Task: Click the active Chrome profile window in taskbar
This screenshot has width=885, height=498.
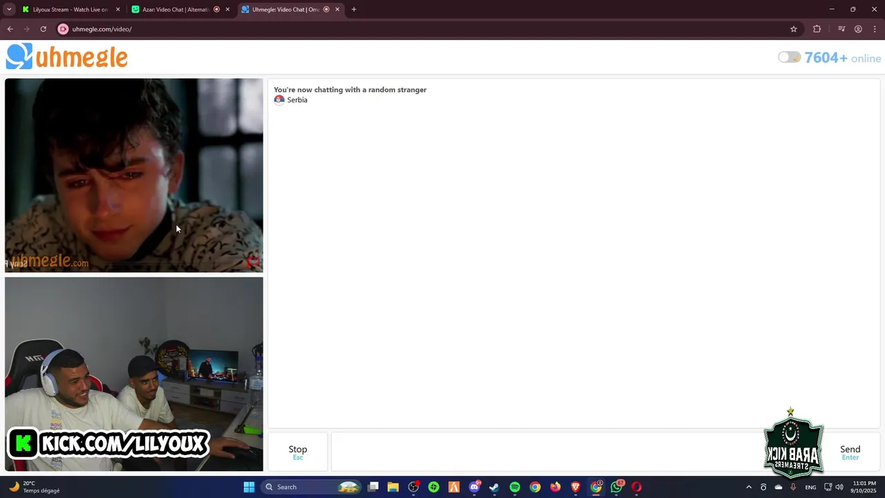Action: [x=596, y=487]
